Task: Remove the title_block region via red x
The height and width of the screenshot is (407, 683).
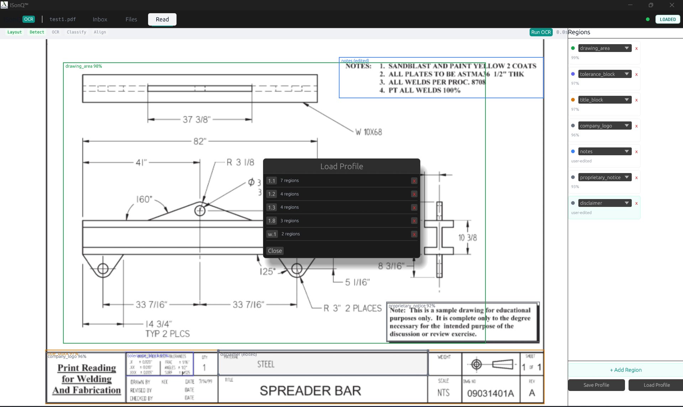Action: coord(636,100)
